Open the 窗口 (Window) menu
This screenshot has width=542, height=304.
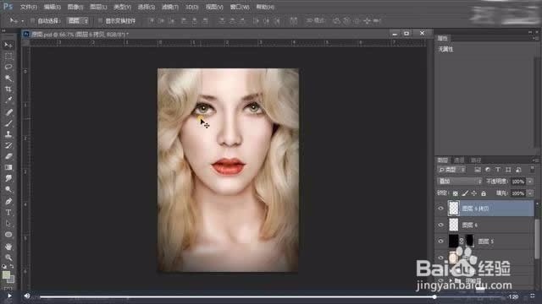pyautogui.click(x=240, y=7)
